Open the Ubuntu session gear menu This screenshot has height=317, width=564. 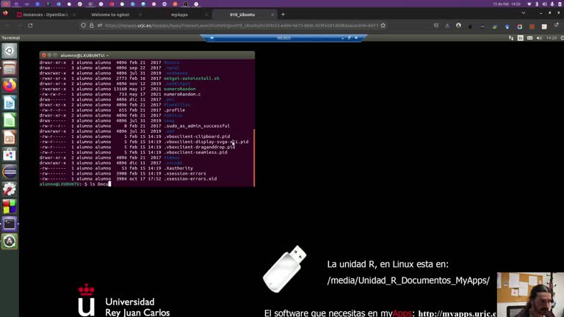562,37
